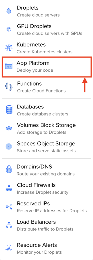
Task: Click the Databases cylinder icon
Action: click(x=9, y=110)
